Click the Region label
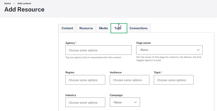This screenshot has width=217, height=111. tap(70, 73)
